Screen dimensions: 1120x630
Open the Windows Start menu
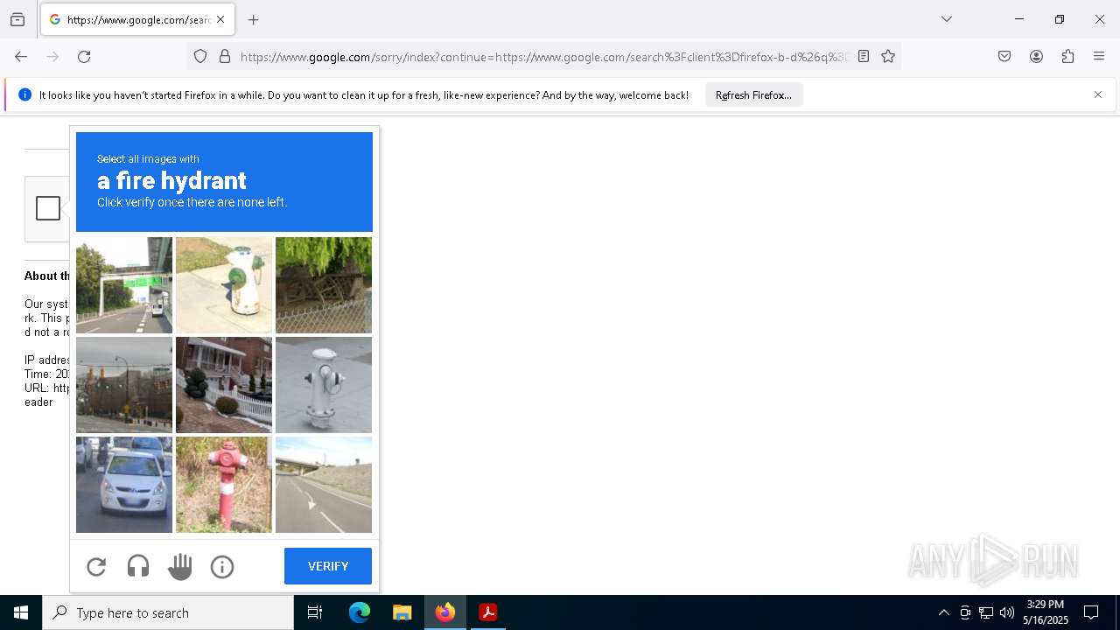21,612
